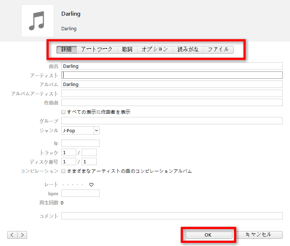Click the ディスク番号 total field
Screen dimensions: 290x246
point(89,161)
